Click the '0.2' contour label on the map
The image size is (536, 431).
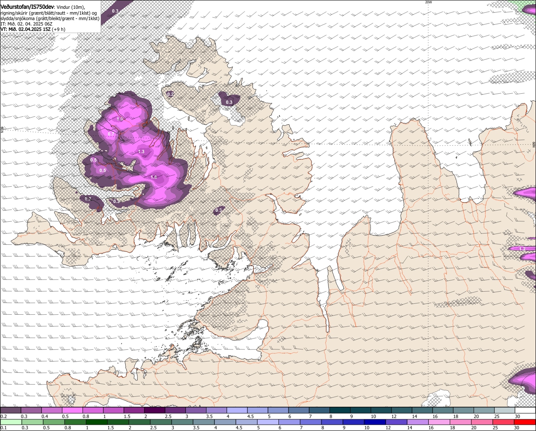(x=170, y=94)
